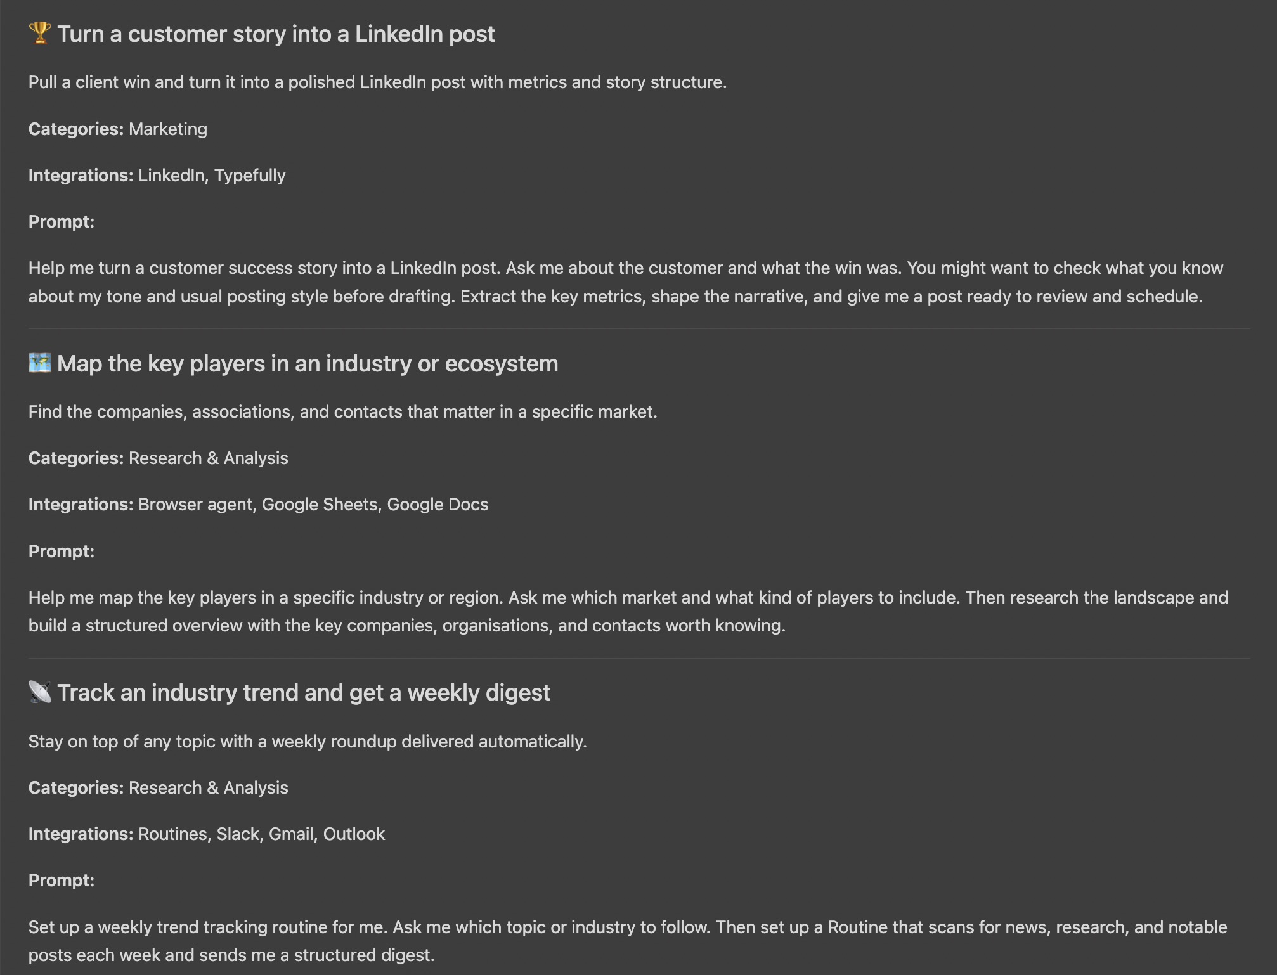Click the 'Pull a client win' description line

[x=377, y=82]
